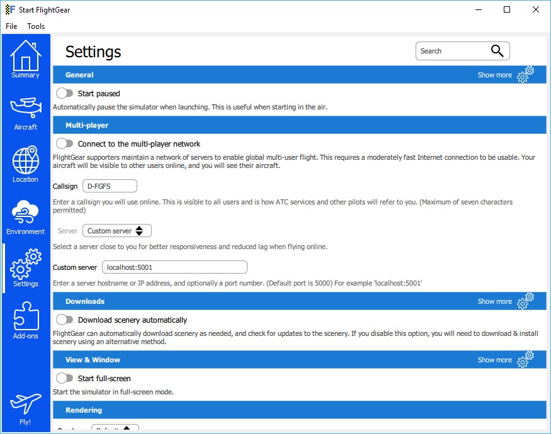Click the Multi-player section header
Image resolution: width=551 pixels, height=434 pixels.
[x=299, y=125]
